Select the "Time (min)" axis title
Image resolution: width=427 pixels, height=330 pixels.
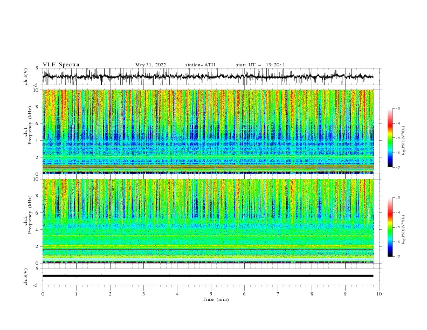point(216,299)
